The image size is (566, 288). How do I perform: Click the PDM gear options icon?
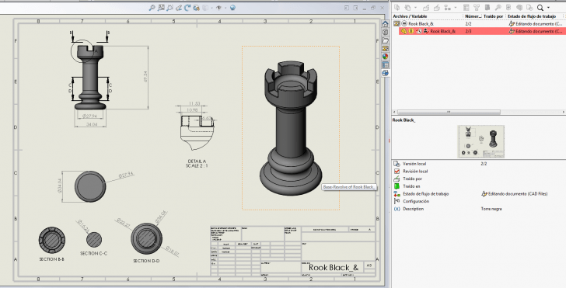coord(519,7)
